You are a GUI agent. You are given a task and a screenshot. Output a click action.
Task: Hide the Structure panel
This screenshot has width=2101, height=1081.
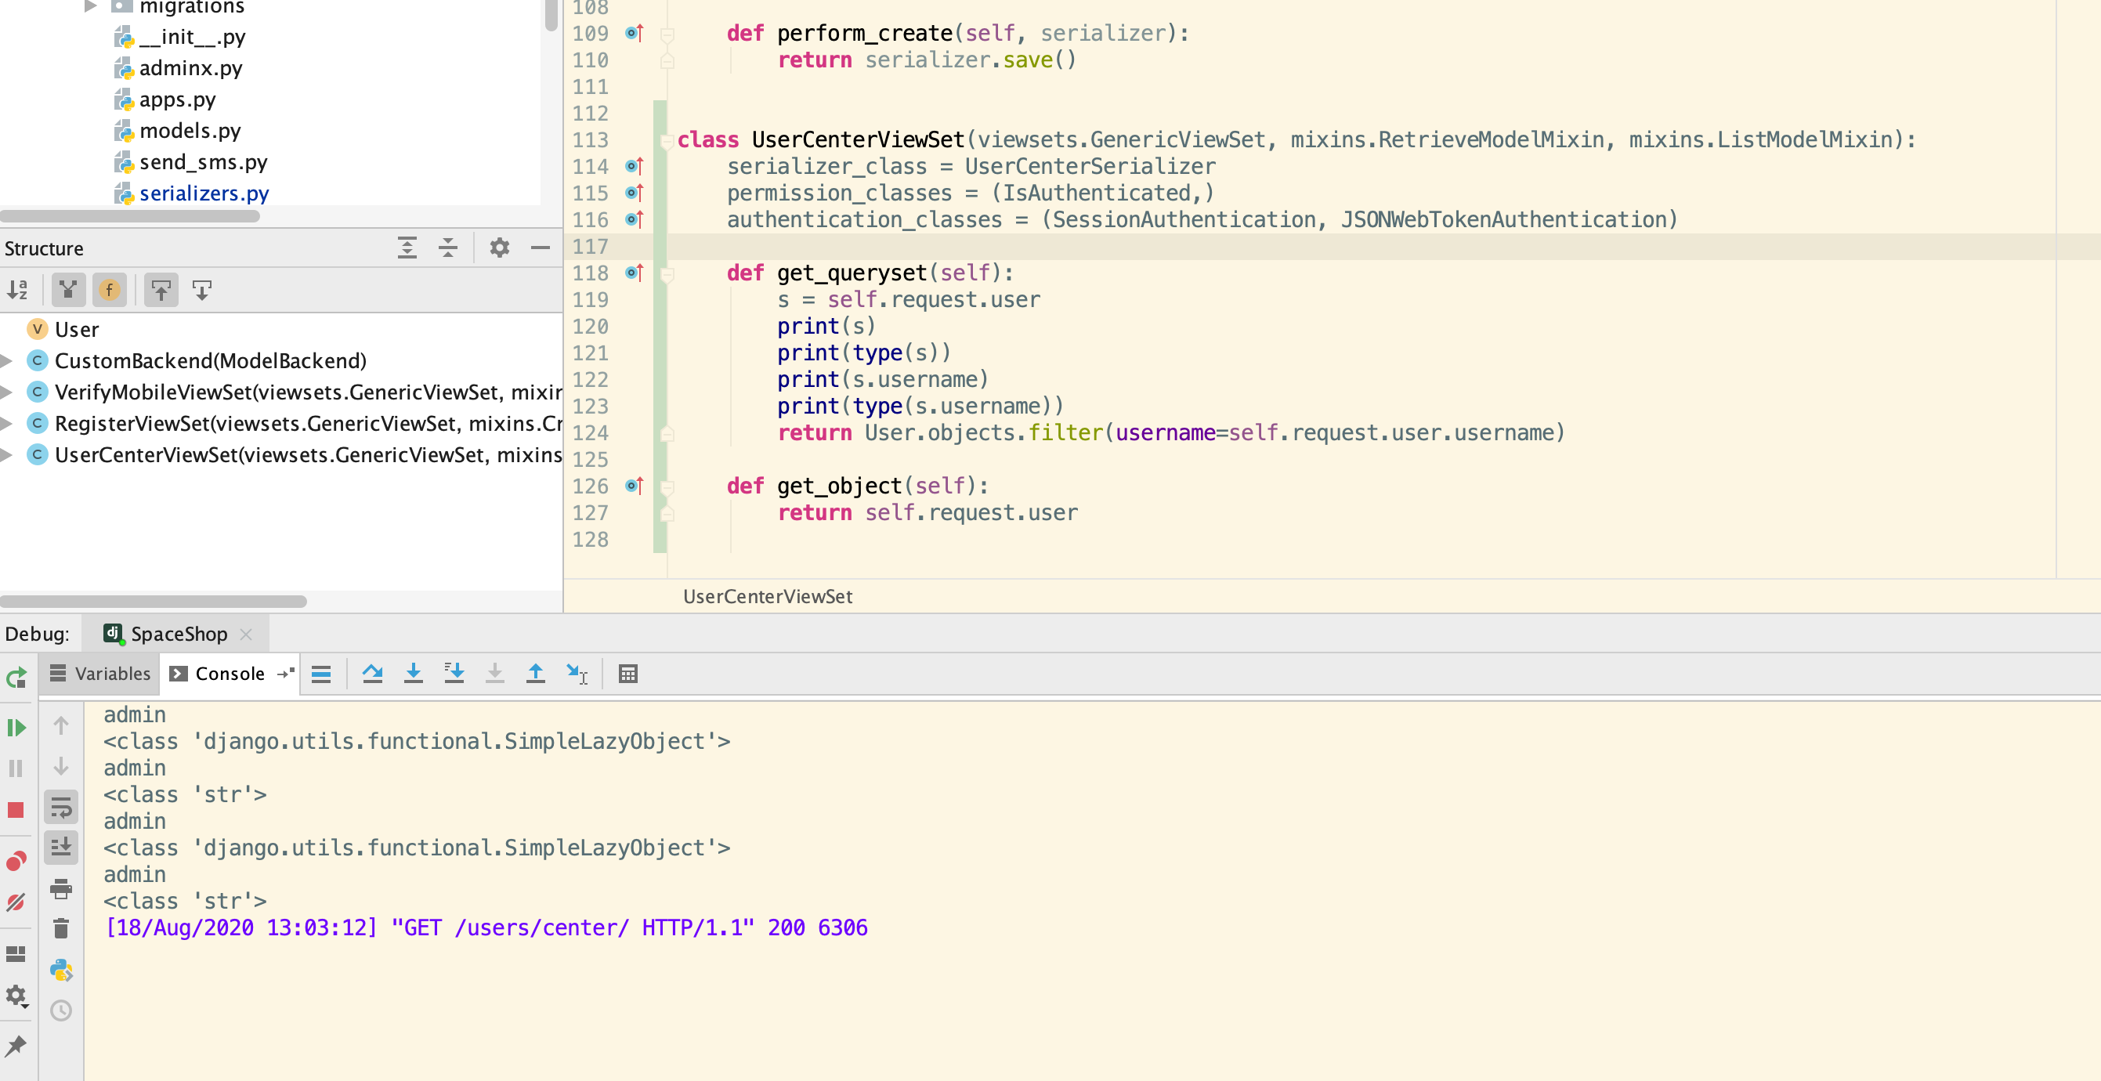coord(541,248)
